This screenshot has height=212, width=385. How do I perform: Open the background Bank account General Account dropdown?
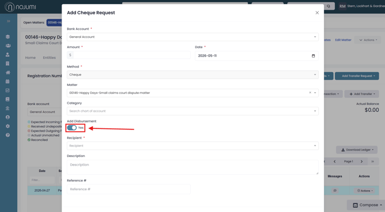pos(44,112)
